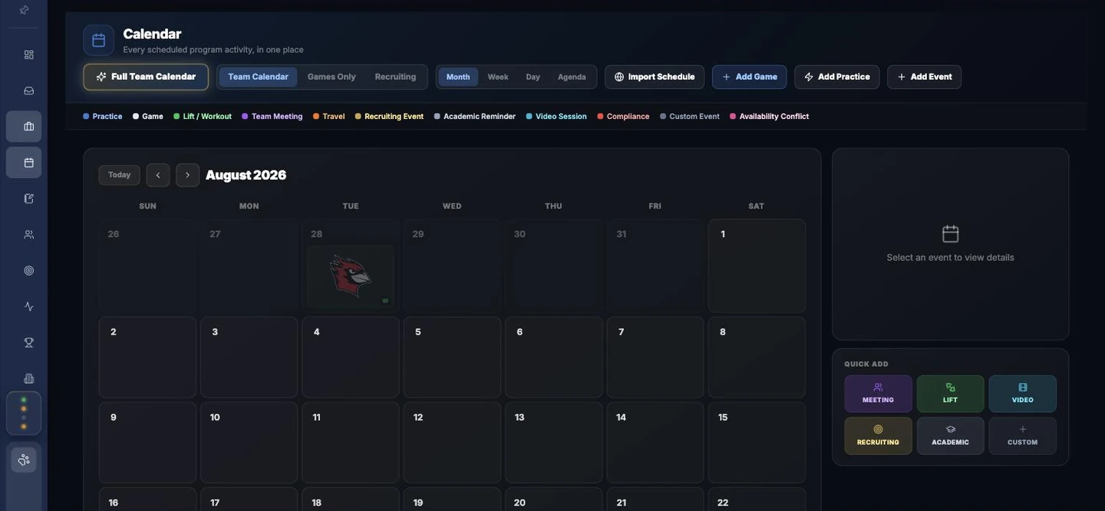Click the calendar icon beside the Calendar heading
The width and height of the screenshot is (1105, 511).
click(99, 41)
